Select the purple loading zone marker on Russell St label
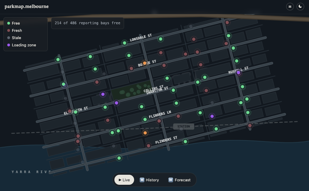The height and width of the screenshot is (191, 309). click(238, 73)
